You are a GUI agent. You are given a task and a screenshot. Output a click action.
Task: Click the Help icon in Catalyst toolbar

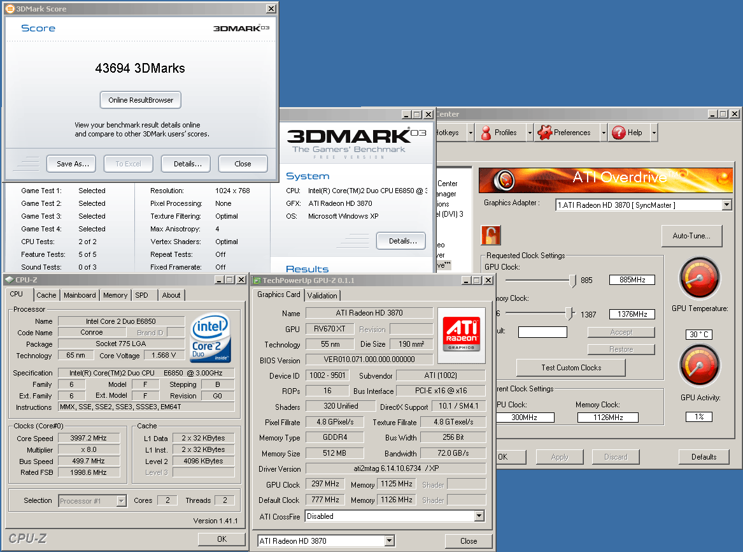point(618,133)
